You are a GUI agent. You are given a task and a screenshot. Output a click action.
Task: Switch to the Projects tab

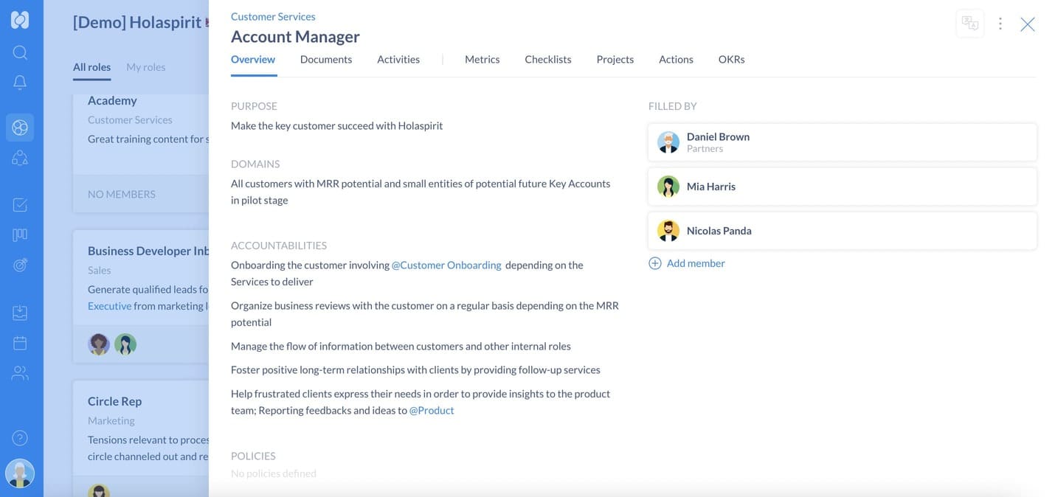tap(615, 59)
